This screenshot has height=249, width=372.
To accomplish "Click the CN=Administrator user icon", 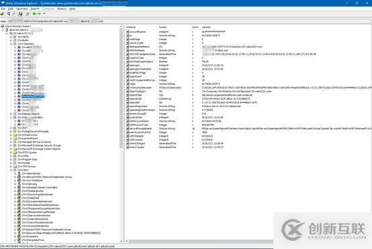I will pos(19,173).
